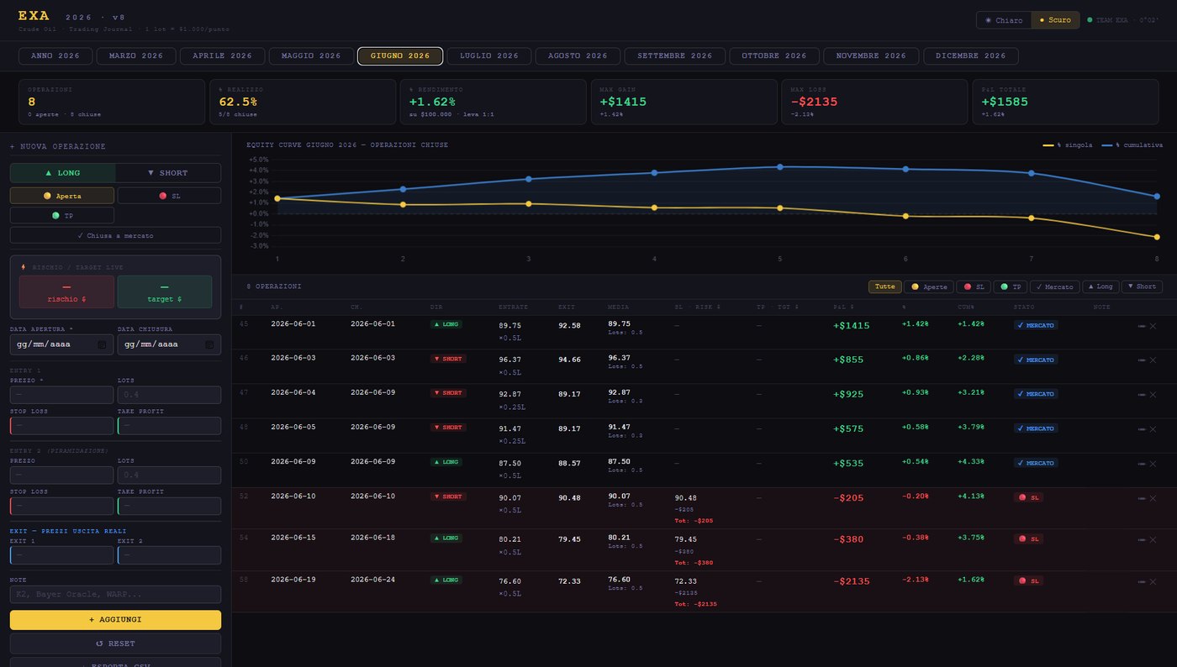Image resolution: width=1177 pixels, height=667 pixels.
Task: Filter operations table to Short trades
Action: click(x=1142, y=286)
